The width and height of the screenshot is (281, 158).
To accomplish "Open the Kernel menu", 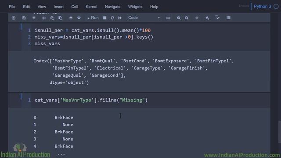I will coord(91,7).
